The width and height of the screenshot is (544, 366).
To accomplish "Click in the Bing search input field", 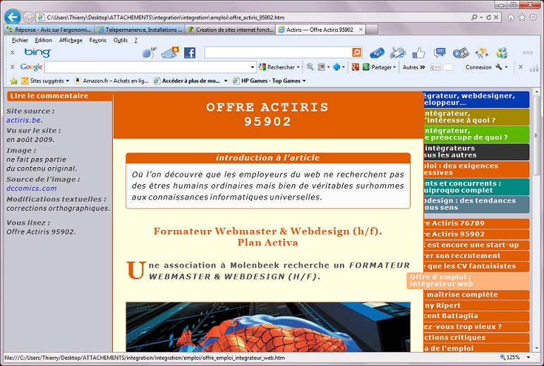I will (x=278, y=52).
